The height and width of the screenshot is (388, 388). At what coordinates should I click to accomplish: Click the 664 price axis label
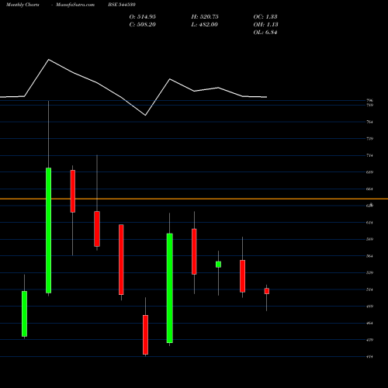pos(369,189)
